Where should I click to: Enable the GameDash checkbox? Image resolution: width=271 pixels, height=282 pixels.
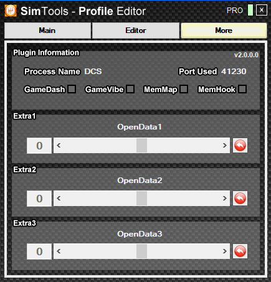[72, 89]
